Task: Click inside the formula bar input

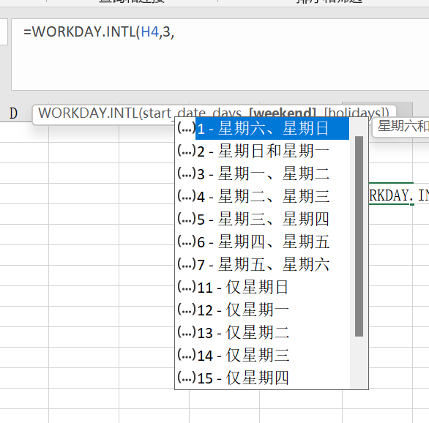Action: [220, 54]
